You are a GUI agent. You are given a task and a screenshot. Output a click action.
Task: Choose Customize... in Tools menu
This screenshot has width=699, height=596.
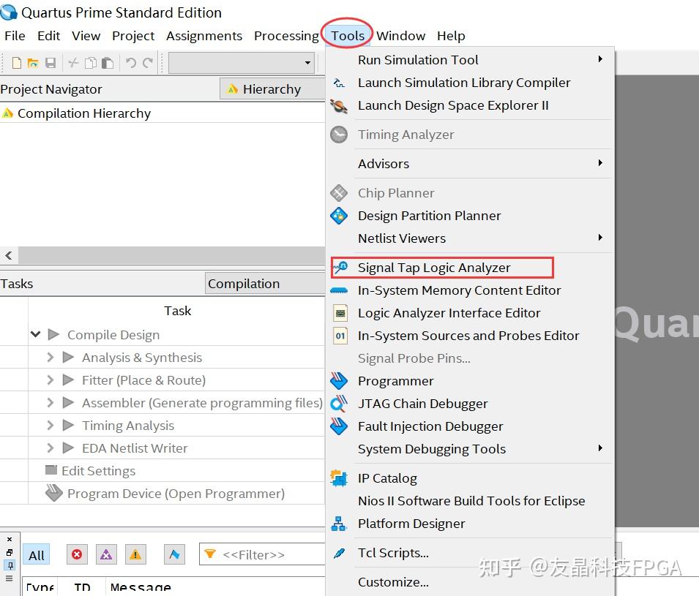[x=471, y=582]
